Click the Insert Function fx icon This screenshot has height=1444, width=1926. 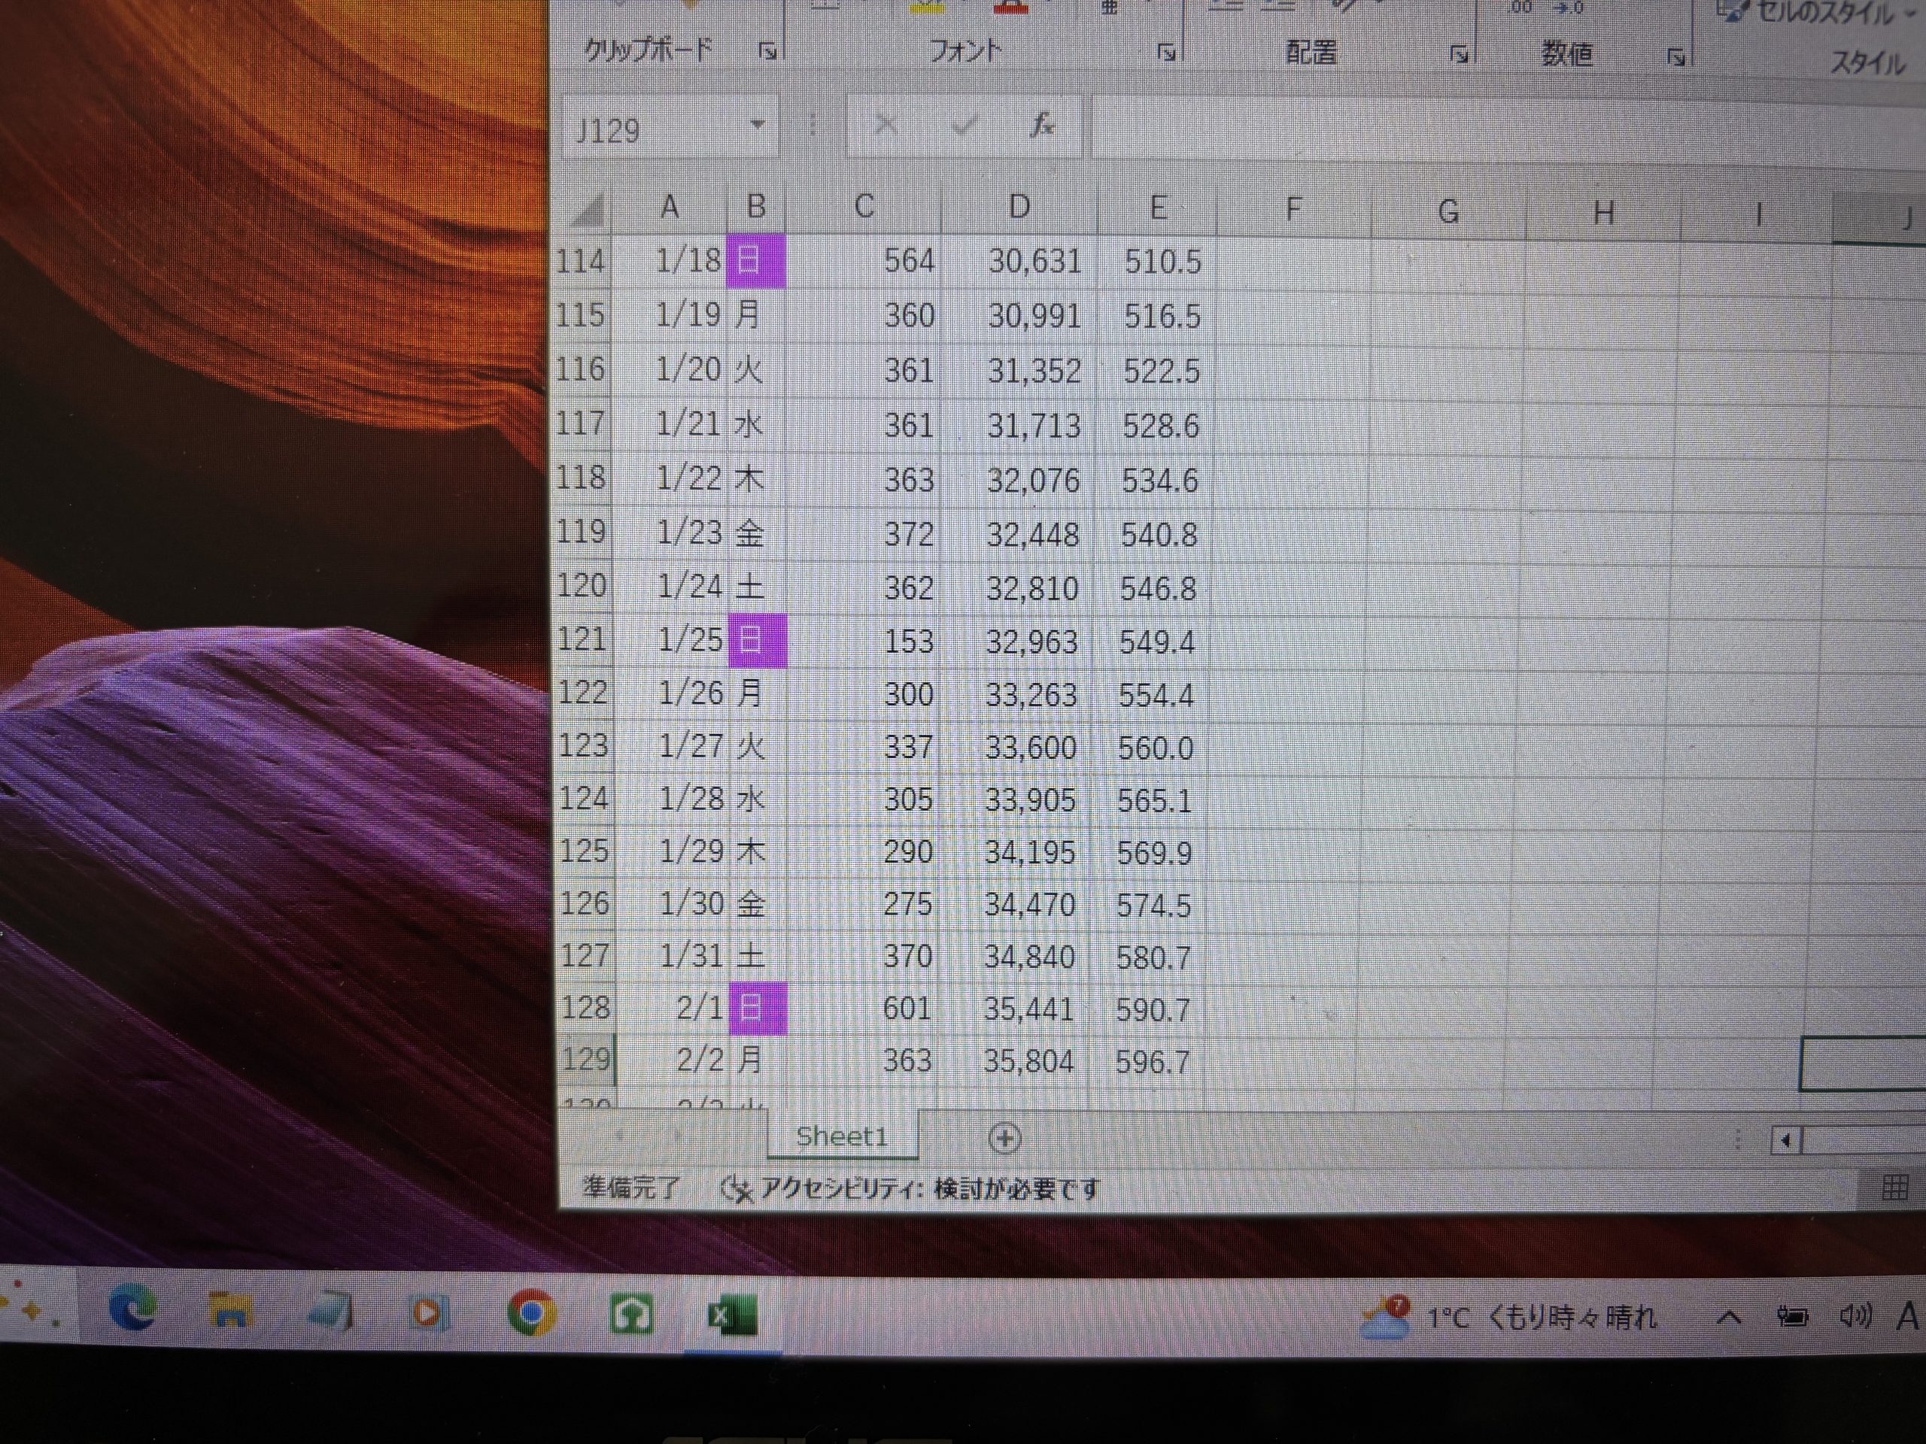click(x=1041, y=127)
